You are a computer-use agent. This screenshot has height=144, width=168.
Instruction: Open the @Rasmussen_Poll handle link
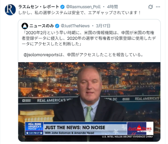83,7
